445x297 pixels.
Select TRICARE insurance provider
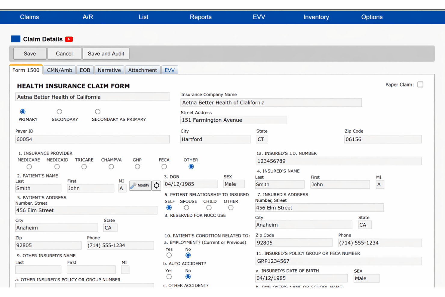click(x=84, y=167)
